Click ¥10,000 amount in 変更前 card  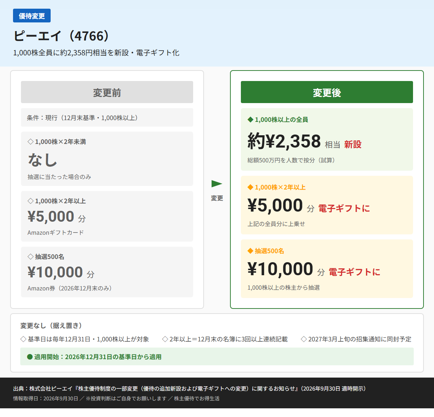pyautogui.click(x=55, y=272)
